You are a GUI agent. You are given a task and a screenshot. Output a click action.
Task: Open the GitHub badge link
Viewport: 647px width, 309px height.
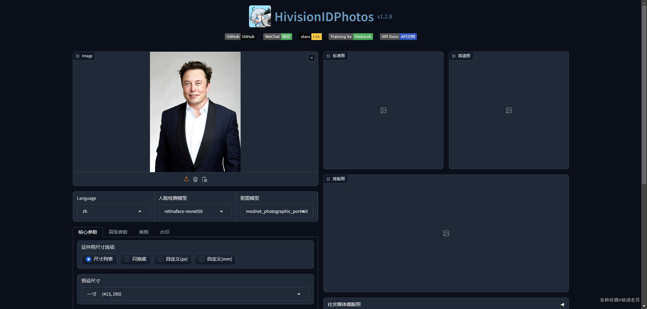(241, 37)
